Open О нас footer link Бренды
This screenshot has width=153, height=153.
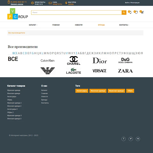click(x=44, y=100)
